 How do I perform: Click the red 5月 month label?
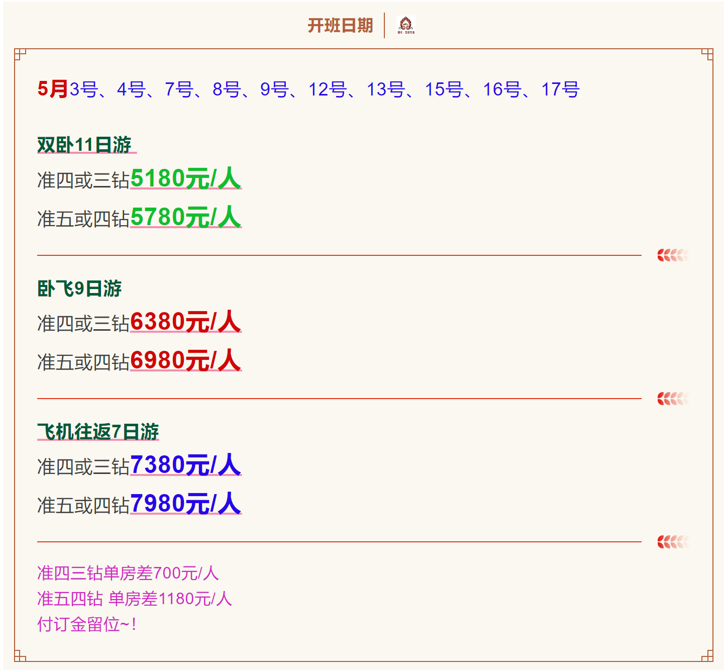53,89
